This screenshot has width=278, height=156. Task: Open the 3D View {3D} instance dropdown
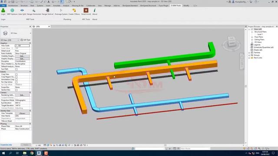tap(10, 40)
